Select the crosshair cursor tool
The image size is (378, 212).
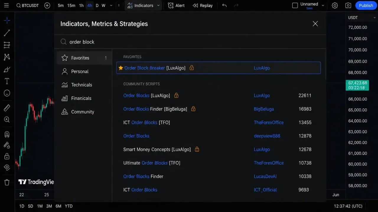(x=7, y=20)
